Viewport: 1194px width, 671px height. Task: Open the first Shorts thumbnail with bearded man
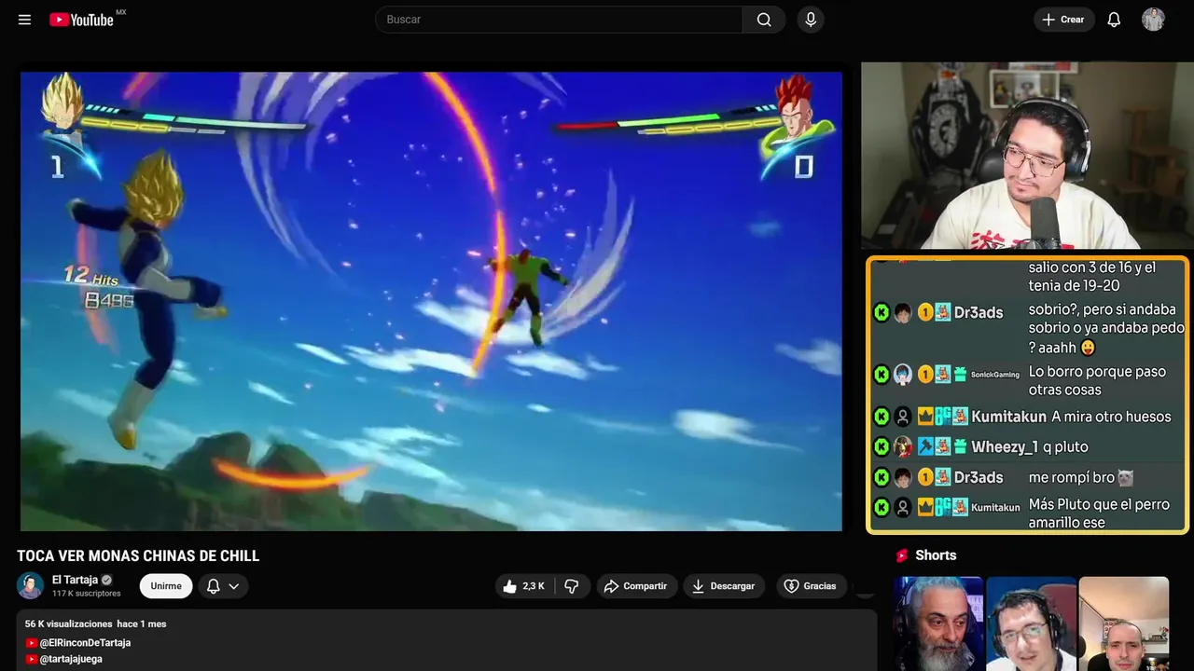pos(938,623)
